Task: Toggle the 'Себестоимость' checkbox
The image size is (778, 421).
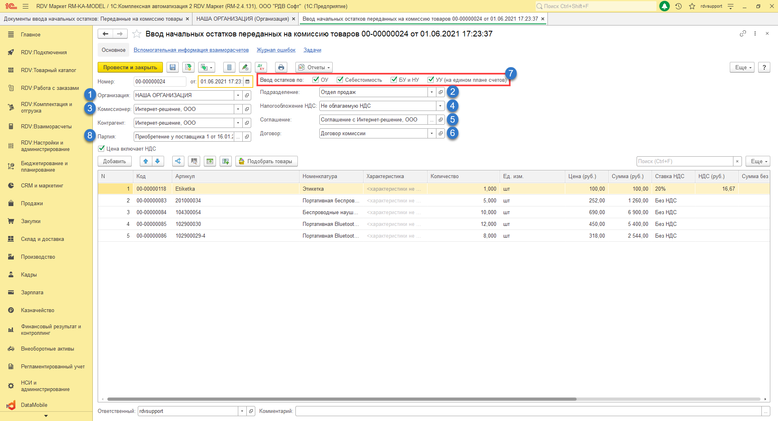Action: [x=340, y=80]
